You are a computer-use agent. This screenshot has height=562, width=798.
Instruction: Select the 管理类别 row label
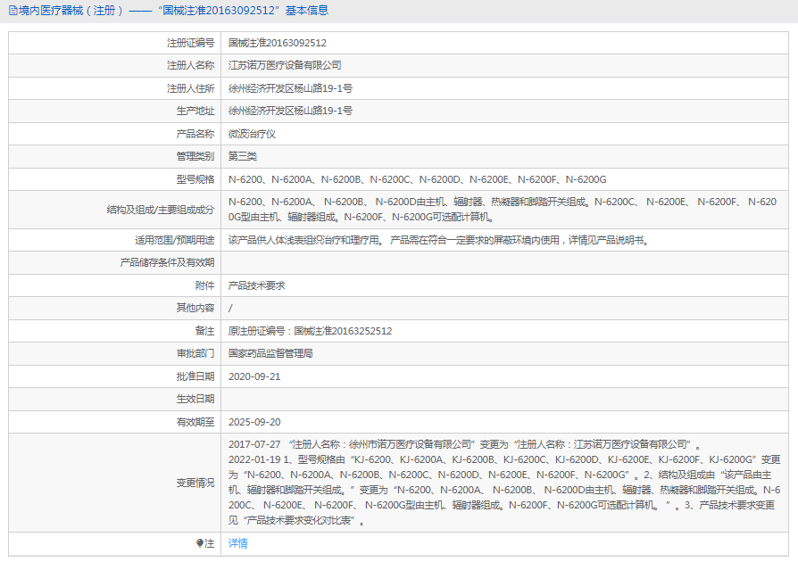[195, 156]
